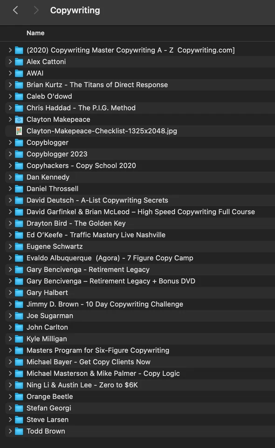The height and width of the screenshot is (448, 275).
Task: Click the Gary Halbert folder icon
Action: (19, 293)
